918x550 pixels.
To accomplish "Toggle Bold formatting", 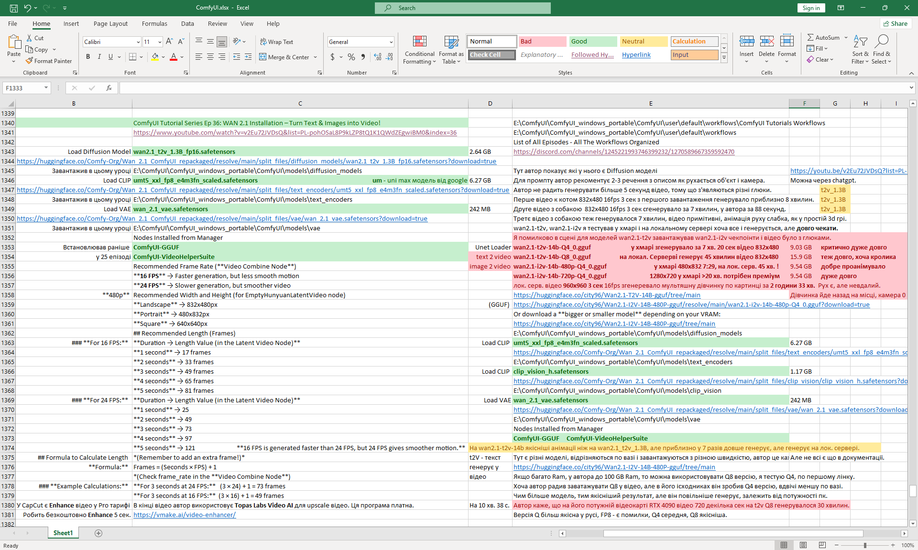I will (88, 57).
